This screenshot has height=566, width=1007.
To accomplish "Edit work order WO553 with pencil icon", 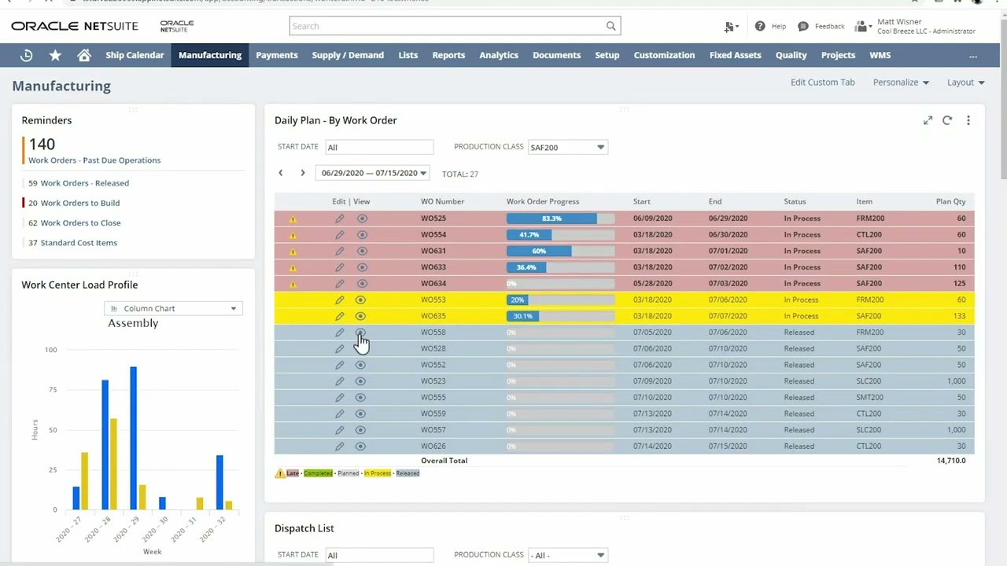I will (340, 300).
